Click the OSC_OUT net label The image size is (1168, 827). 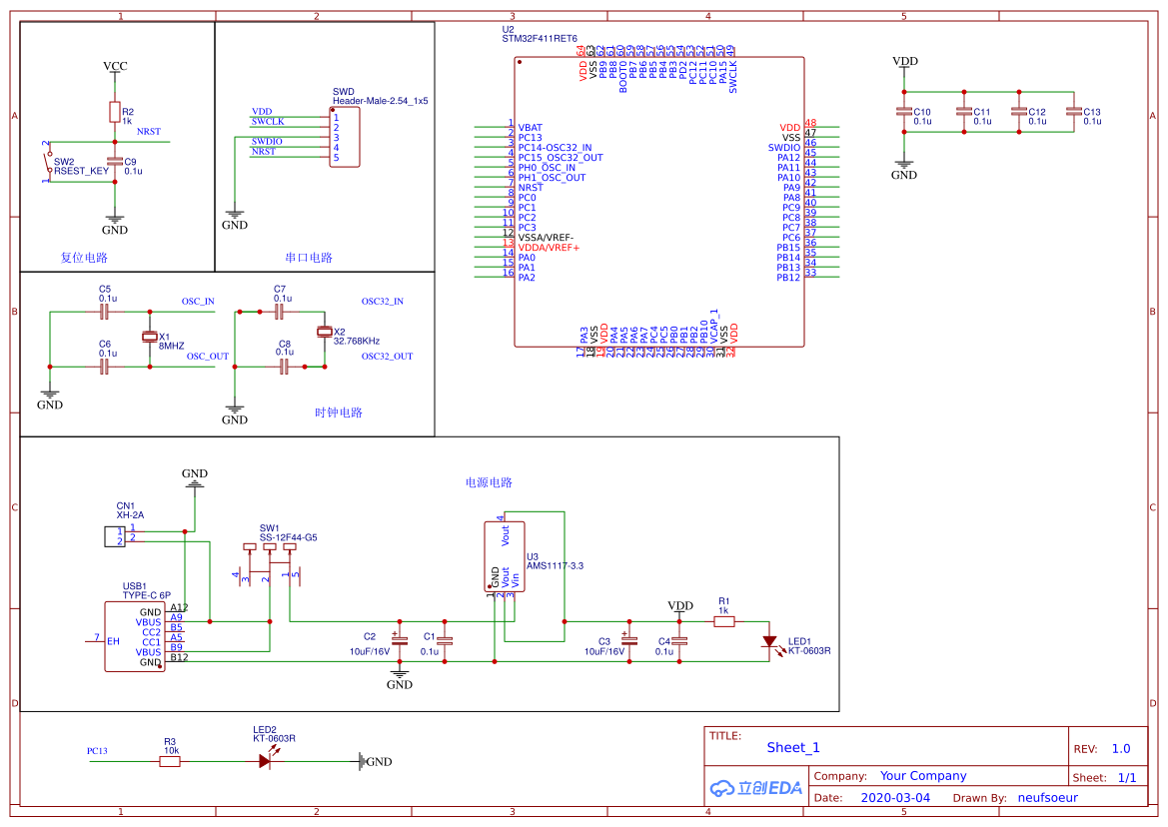(x=208, y=357)
